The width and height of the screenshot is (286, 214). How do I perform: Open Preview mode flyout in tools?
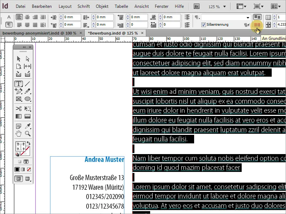[x=28, y=179]
